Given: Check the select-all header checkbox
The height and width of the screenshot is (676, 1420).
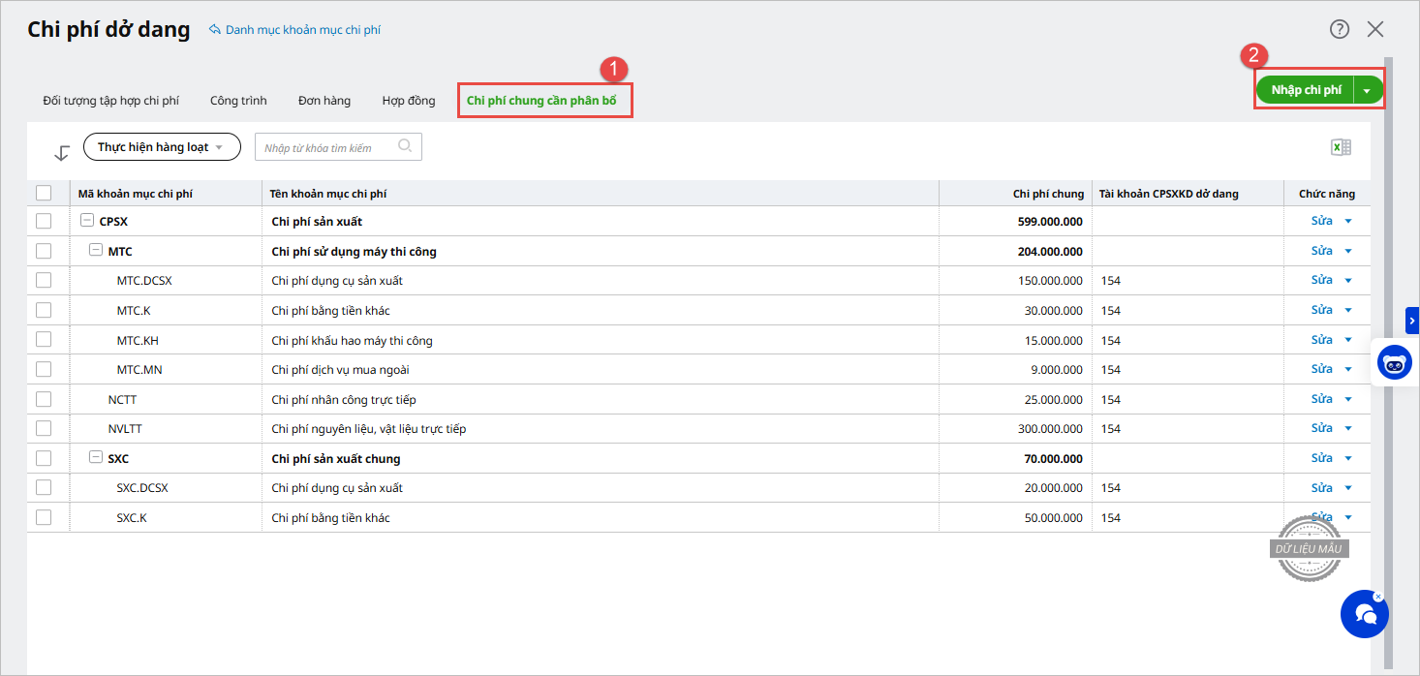Looking at the screenshot, I should [44, 194].
